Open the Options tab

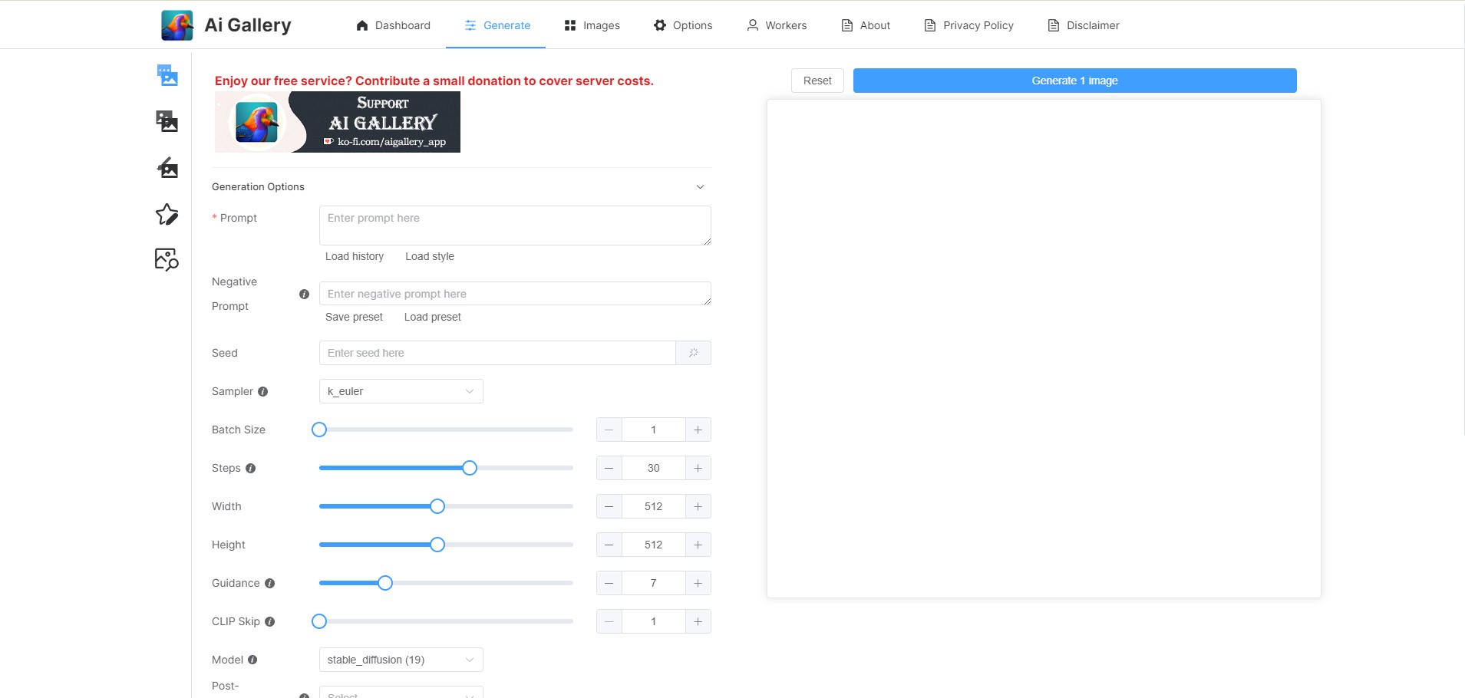point(683,25)
